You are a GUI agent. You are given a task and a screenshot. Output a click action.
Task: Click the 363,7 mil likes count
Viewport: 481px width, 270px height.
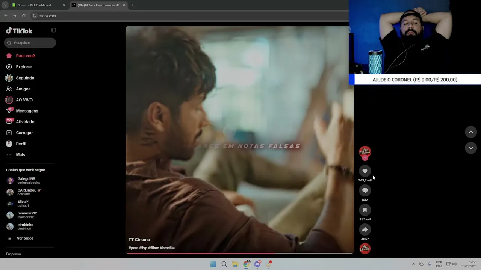point(365,180)
